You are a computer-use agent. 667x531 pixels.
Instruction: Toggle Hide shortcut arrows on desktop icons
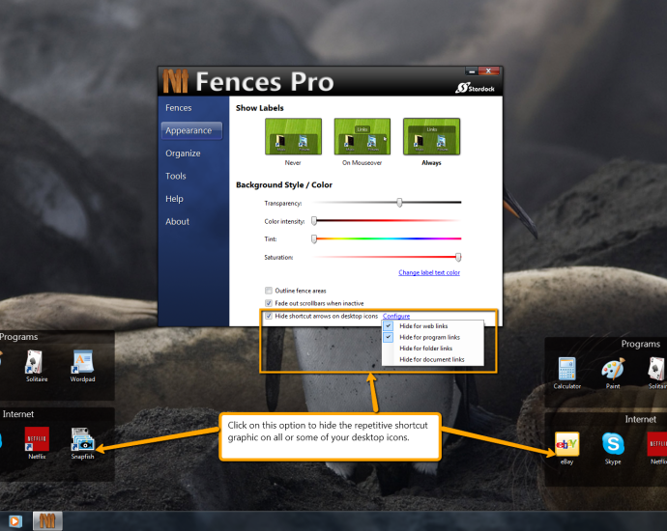pos(269,316)
